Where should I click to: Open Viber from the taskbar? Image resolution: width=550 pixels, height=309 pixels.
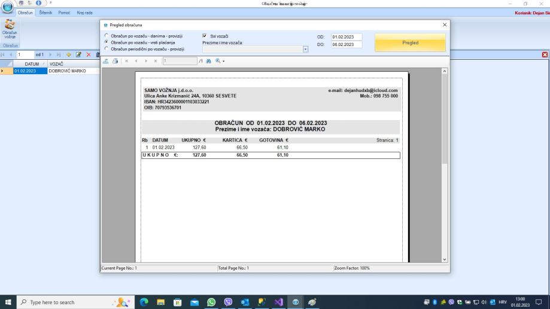[228, 302]
